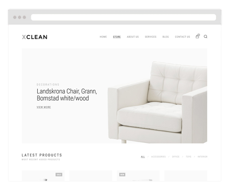Viewport: 229px width, 191px height.
Task: Click the browser address bar
Action: [124, 17]
